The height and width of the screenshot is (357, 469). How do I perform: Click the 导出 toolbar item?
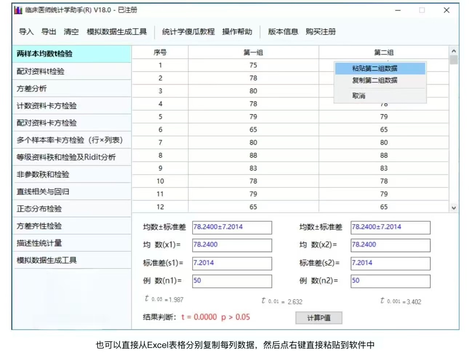[x=49, y=32]
